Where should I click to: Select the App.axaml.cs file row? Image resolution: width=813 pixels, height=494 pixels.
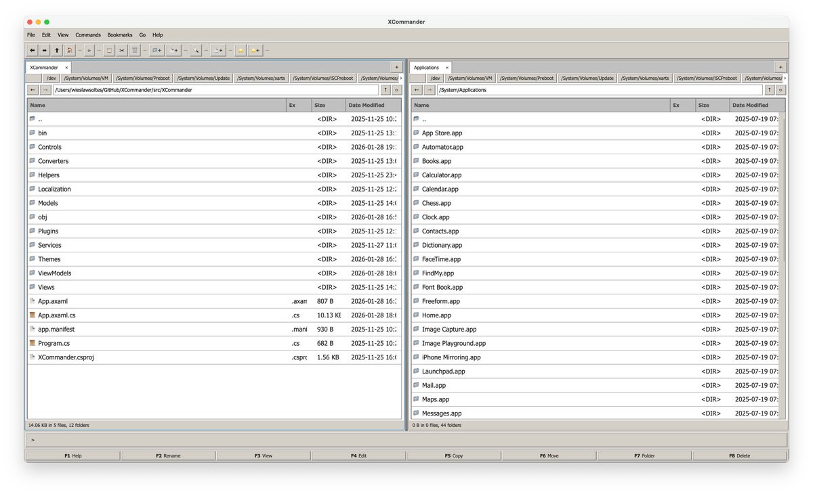[x=214, y=315]
